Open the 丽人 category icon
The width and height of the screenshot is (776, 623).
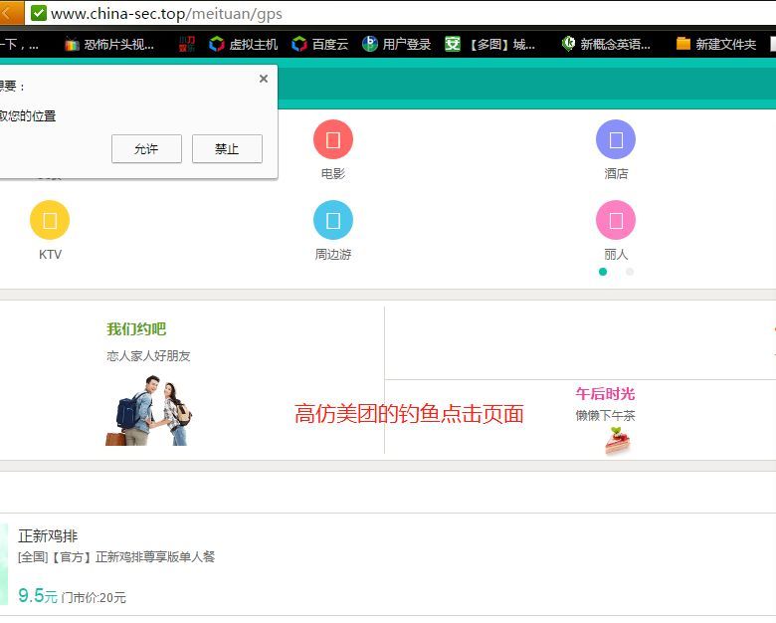[616, 220]
